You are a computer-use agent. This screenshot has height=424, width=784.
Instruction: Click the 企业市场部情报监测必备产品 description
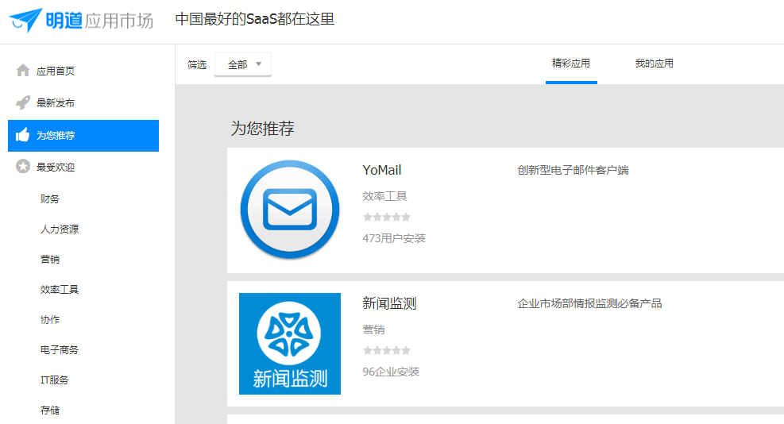(589, 303)
